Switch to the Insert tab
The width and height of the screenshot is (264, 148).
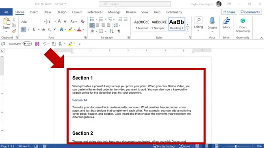(x=34, y=12)
